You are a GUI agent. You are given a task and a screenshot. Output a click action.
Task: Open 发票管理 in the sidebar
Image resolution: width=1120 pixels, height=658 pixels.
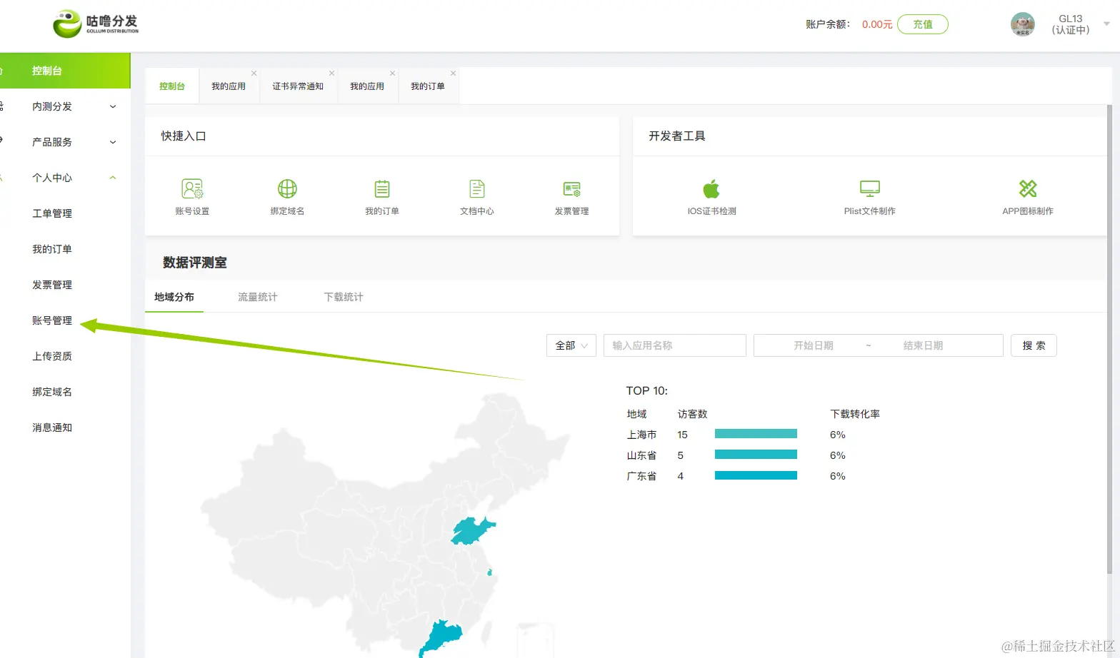[52, 285]
